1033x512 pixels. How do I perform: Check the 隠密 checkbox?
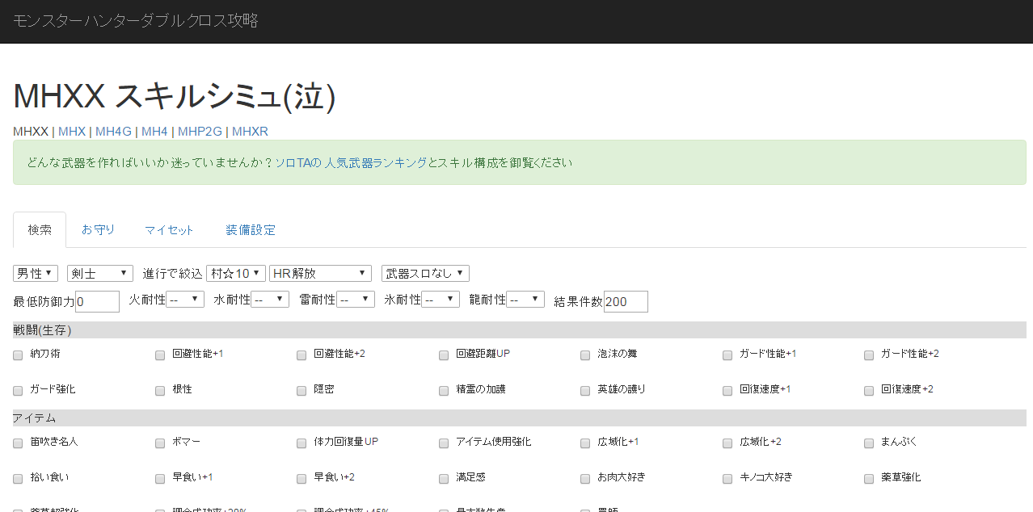[x=301, y=391]
